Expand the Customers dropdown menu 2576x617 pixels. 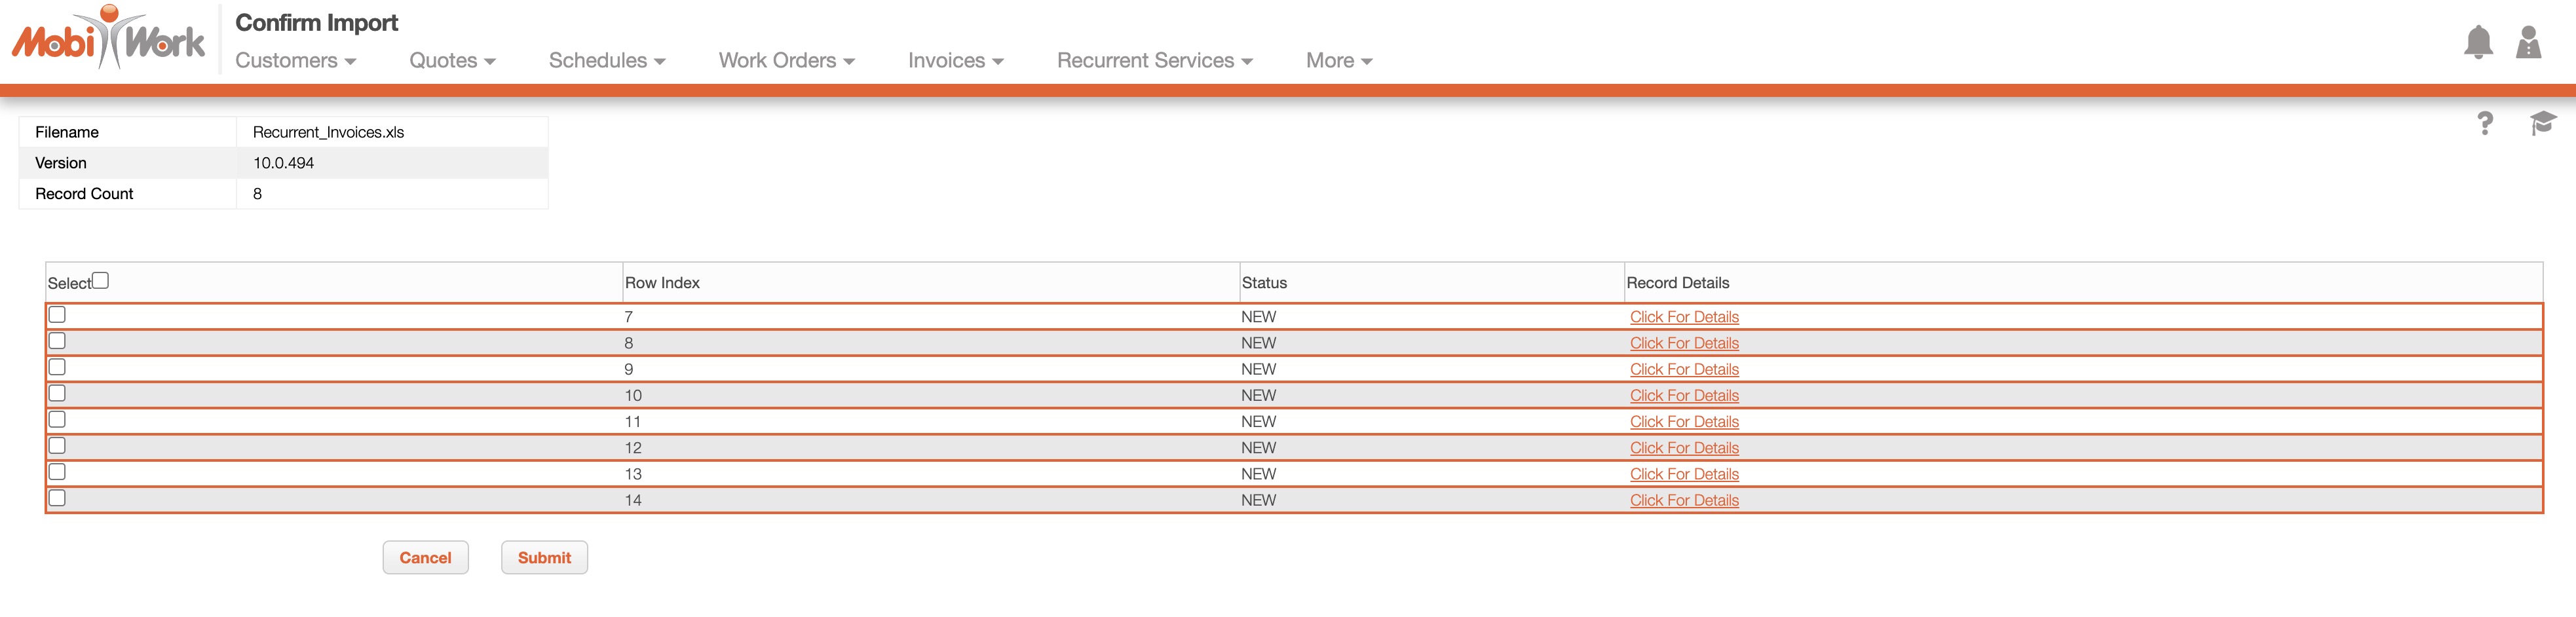(295, 61)
